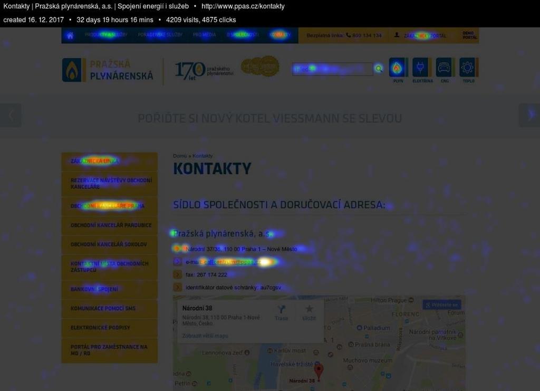The height and width of the screenshot is (391, 540).
Task: Open Portál pro zaměstnance na MD / RD
Action: point(110,350)
